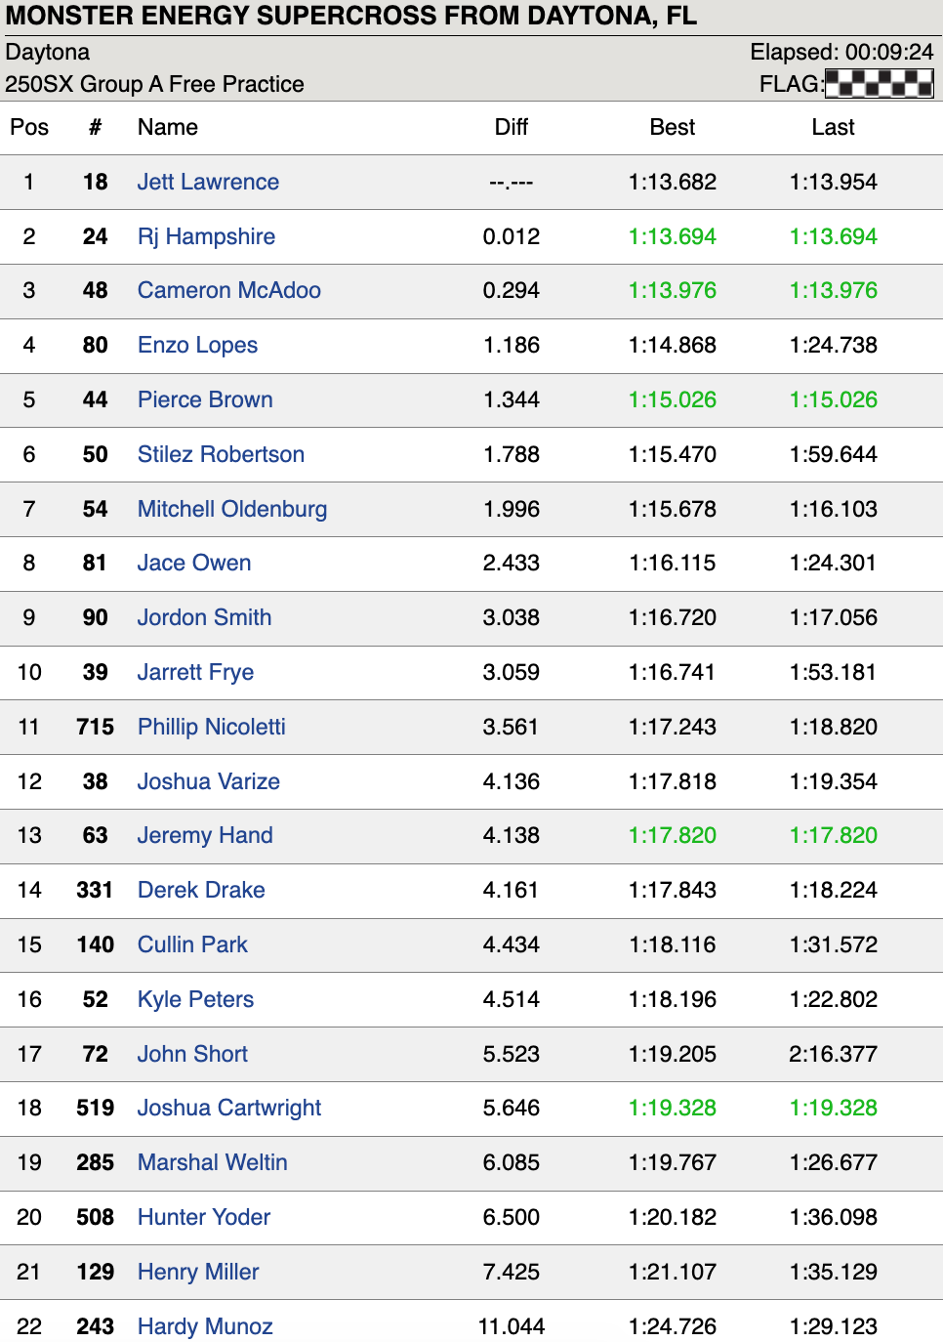The image size is (943, 1342).
Task: Open Jett Lawrence rider link
Action: pos(208,182)
